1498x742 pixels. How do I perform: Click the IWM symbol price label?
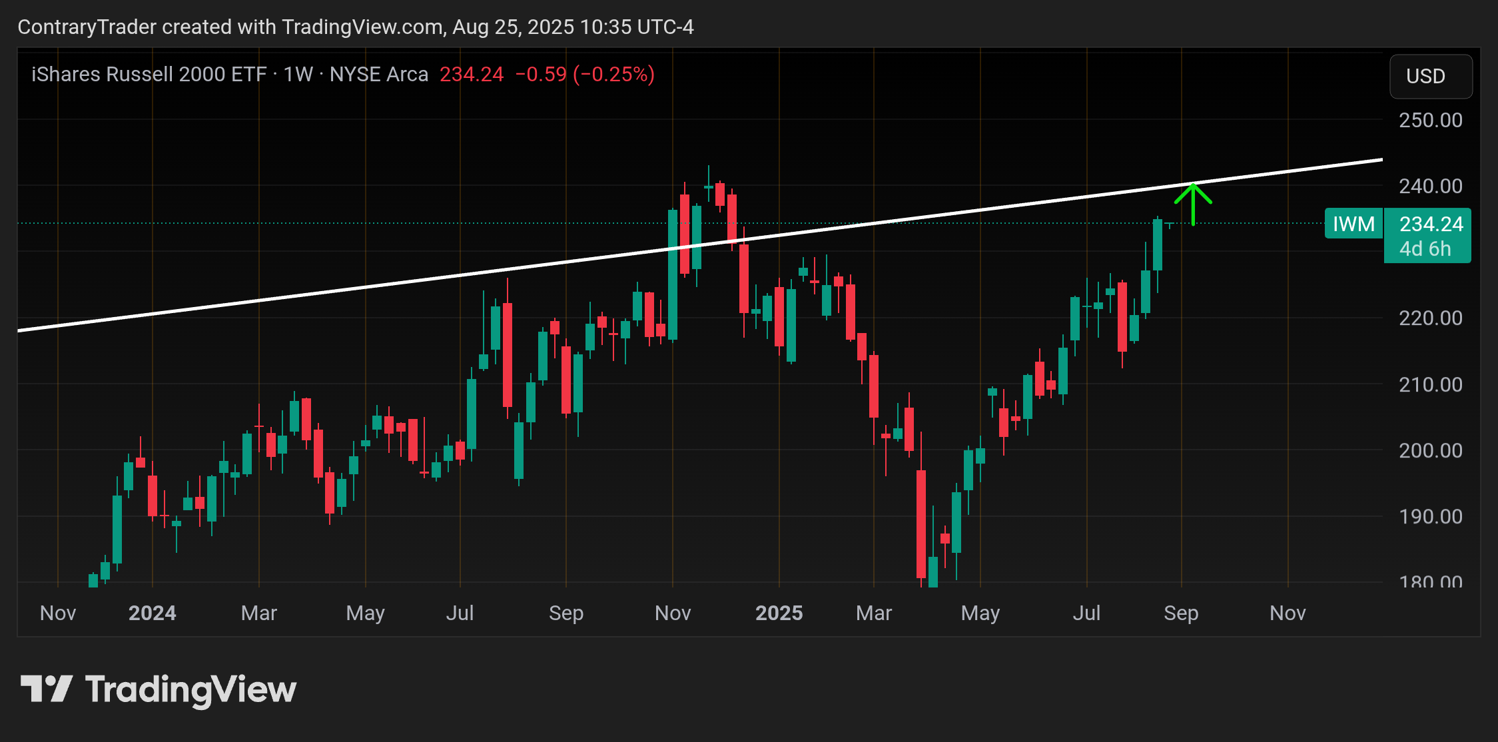click(1353, 224)
